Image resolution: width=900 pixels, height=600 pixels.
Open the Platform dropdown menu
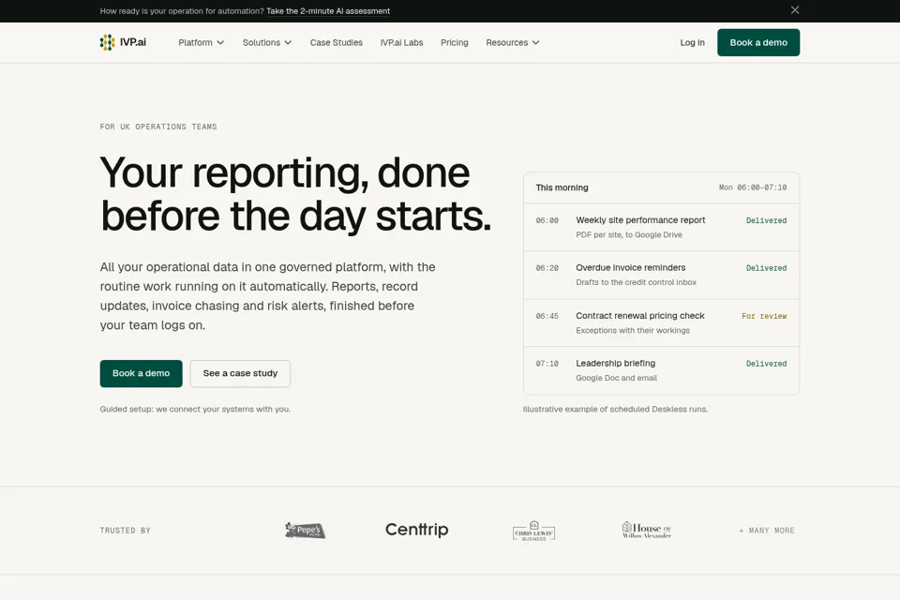tap(201, 42)
